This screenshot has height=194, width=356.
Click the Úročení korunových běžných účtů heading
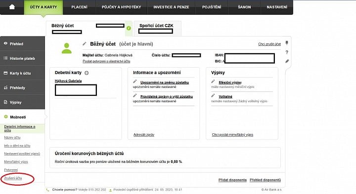tap(89, 154)
